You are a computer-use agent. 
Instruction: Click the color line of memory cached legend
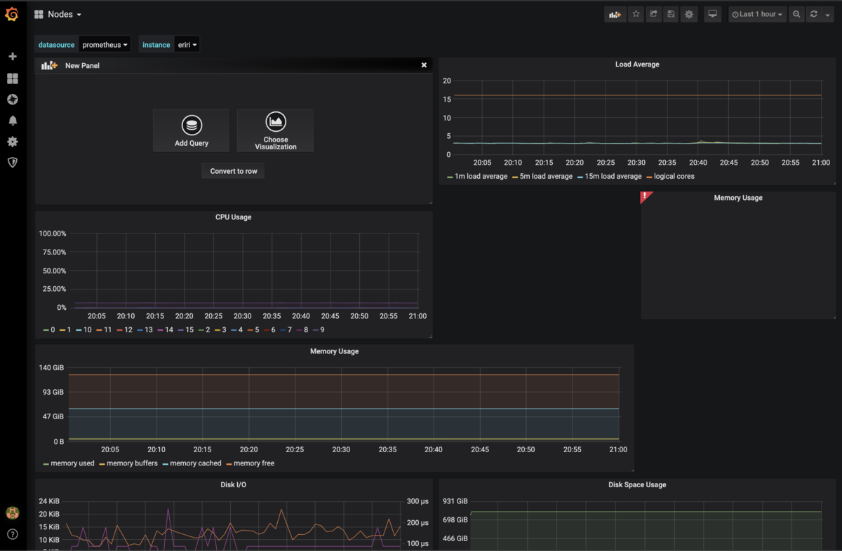166,464
